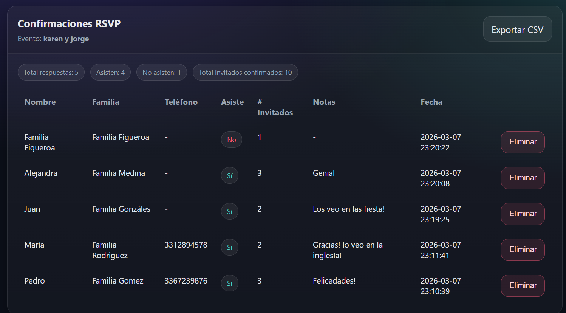Click the No asisten: 1 badge

(162, 73)
